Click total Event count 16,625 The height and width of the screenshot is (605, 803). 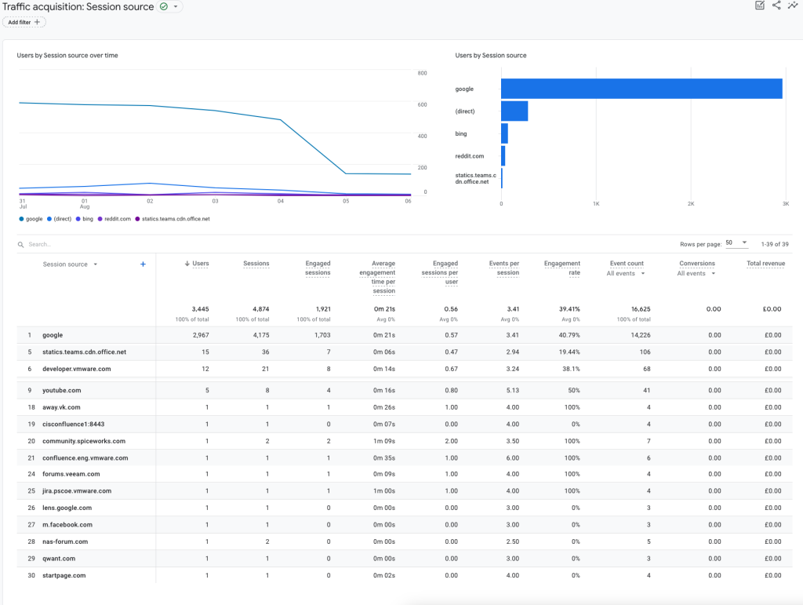tap(641, 309)
